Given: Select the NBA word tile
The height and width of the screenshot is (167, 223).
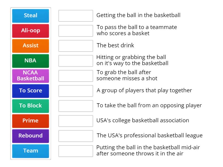Looking at the screenshot, I should (30, 61).
